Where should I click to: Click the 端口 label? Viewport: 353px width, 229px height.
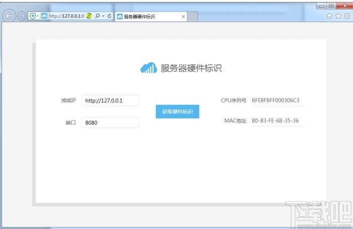[71, 123]
